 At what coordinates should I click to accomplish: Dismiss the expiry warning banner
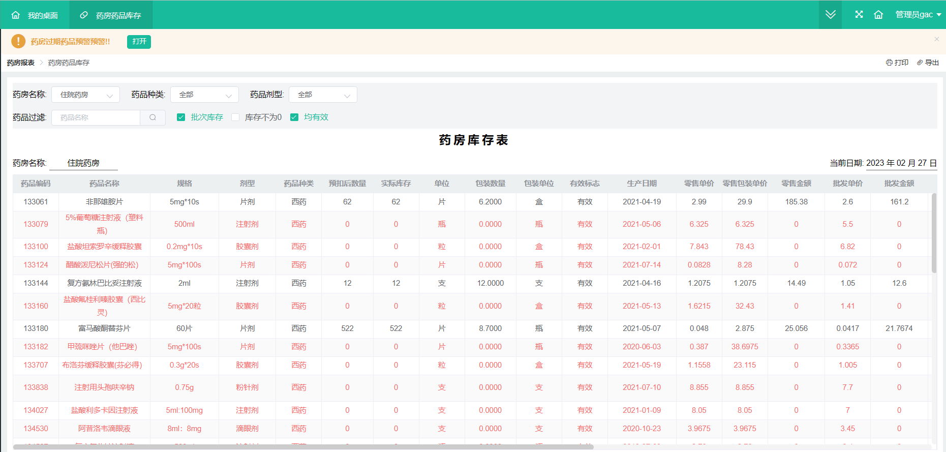click(x=936, y=39)
